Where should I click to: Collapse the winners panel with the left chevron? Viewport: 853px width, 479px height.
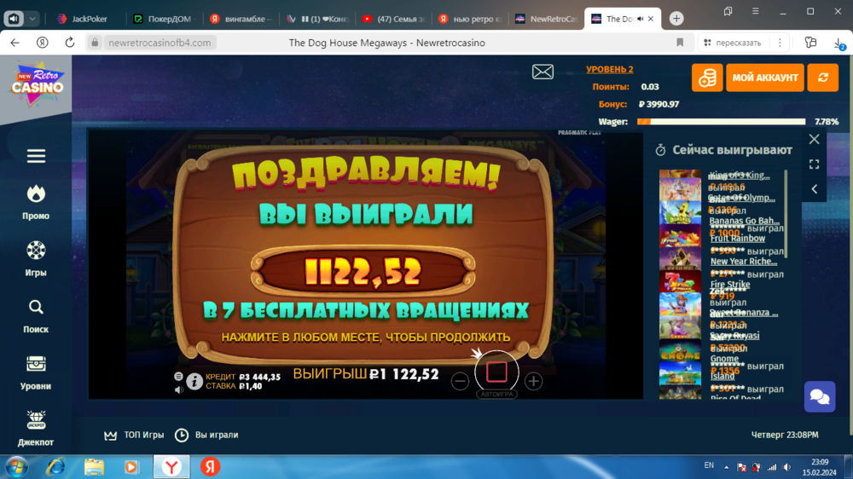pyautogui.click(x=814, y=189)
